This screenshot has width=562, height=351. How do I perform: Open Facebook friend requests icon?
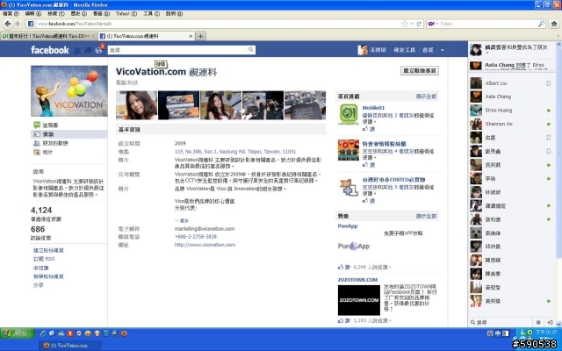(77, 51)
